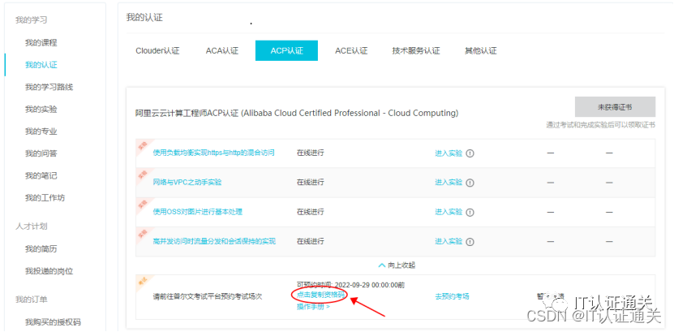Collapse the list with 向上收起
The image size is (674, 332).
397,265
